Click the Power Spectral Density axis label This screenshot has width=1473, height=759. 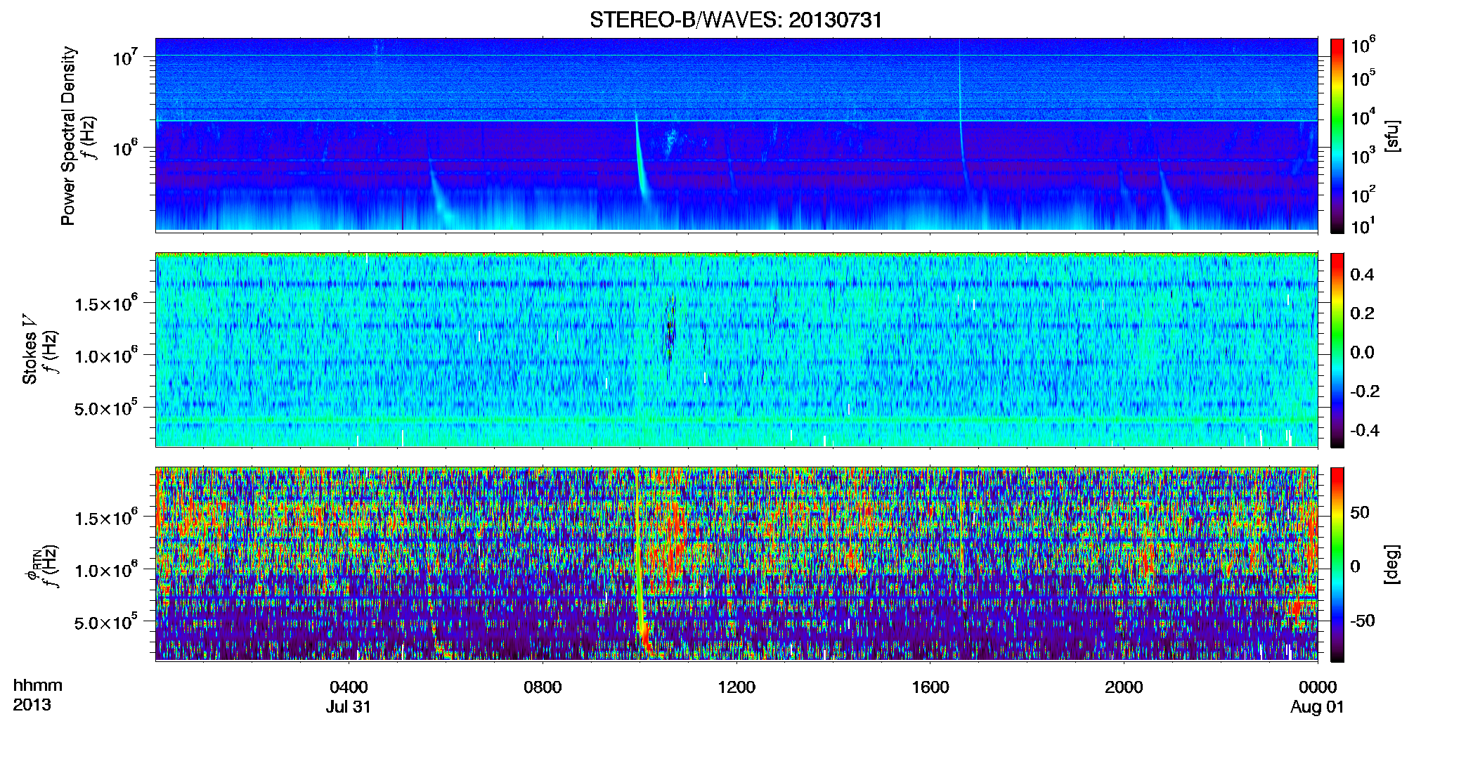[x=68, y=136]
